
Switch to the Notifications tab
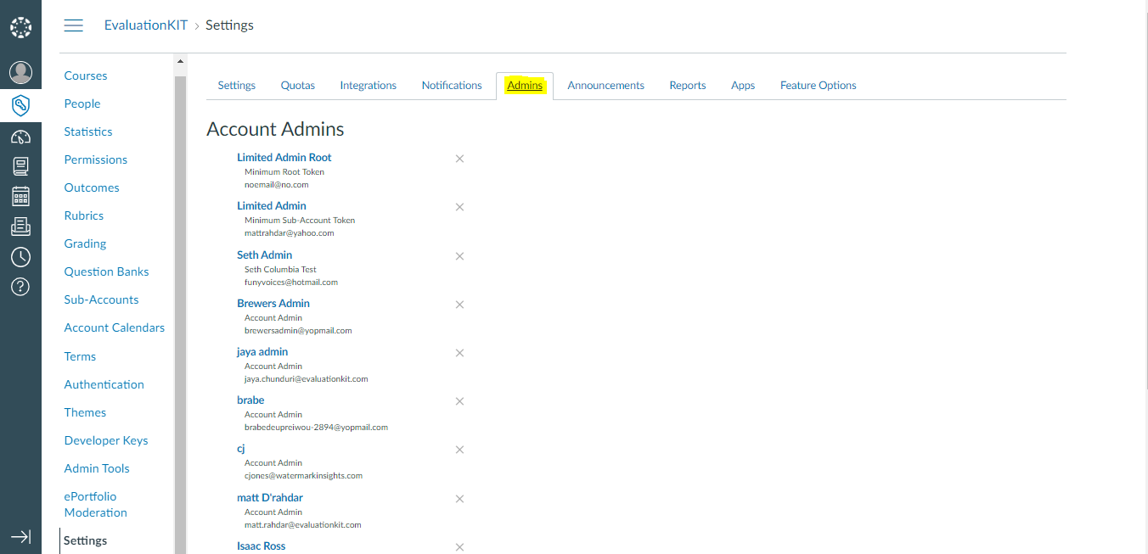point(452,86)
